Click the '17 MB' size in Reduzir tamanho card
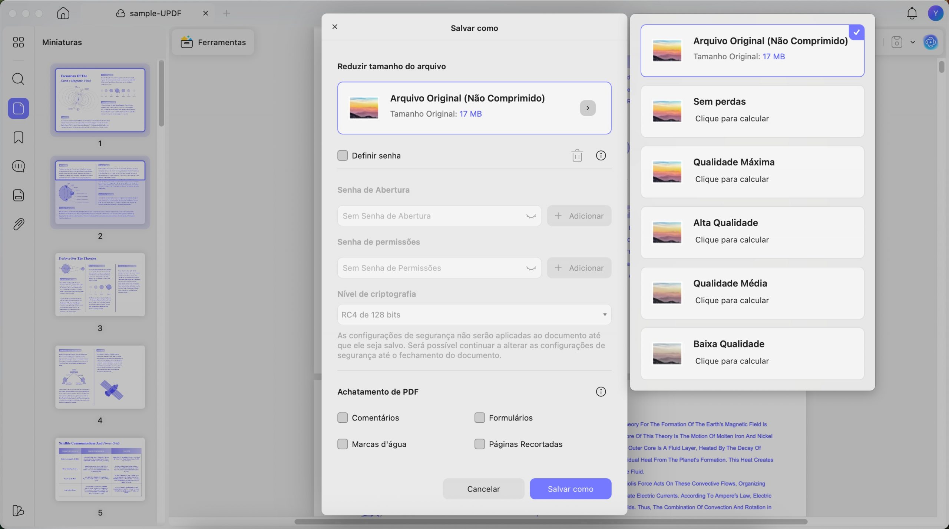 click(x=470, y=114)
